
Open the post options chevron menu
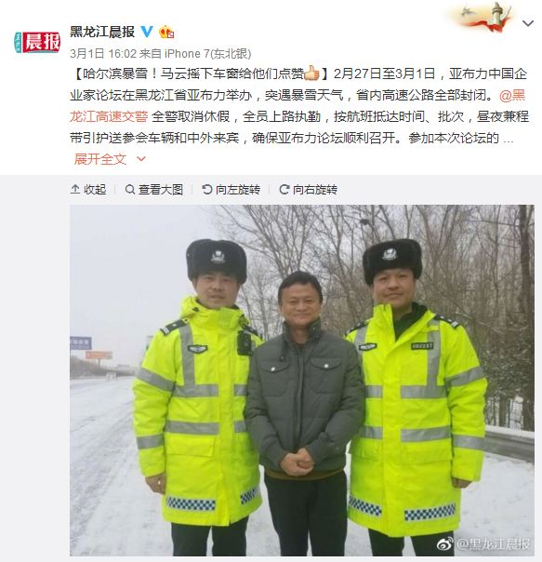[x=528, y=23]
